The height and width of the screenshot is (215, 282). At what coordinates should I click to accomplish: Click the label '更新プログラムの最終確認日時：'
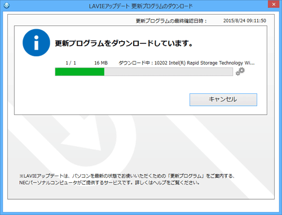point(171,21)
